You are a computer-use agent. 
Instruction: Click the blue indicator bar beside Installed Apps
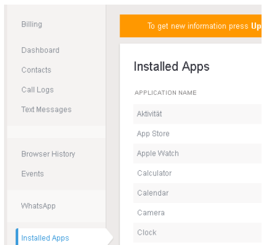point(17,236)
